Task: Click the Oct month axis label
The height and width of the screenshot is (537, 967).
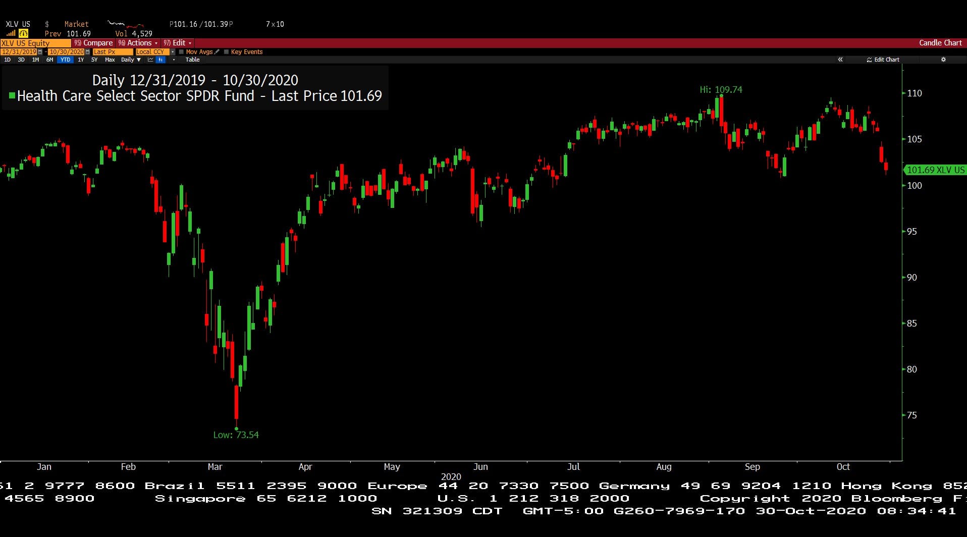Action: (x=843, y=467)
